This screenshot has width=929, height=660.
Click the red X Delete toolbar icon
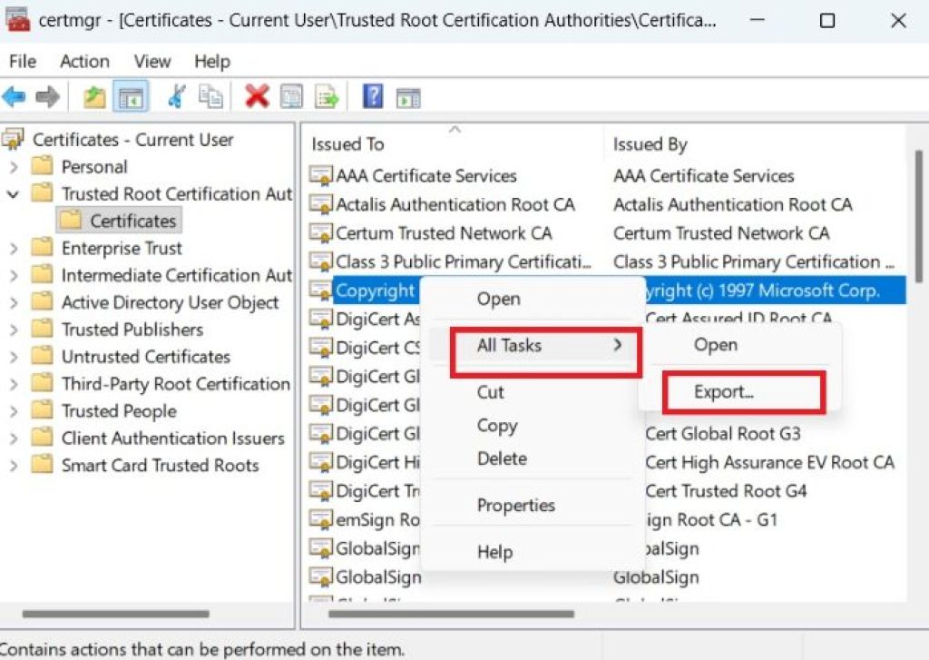[x=257, y=96]
